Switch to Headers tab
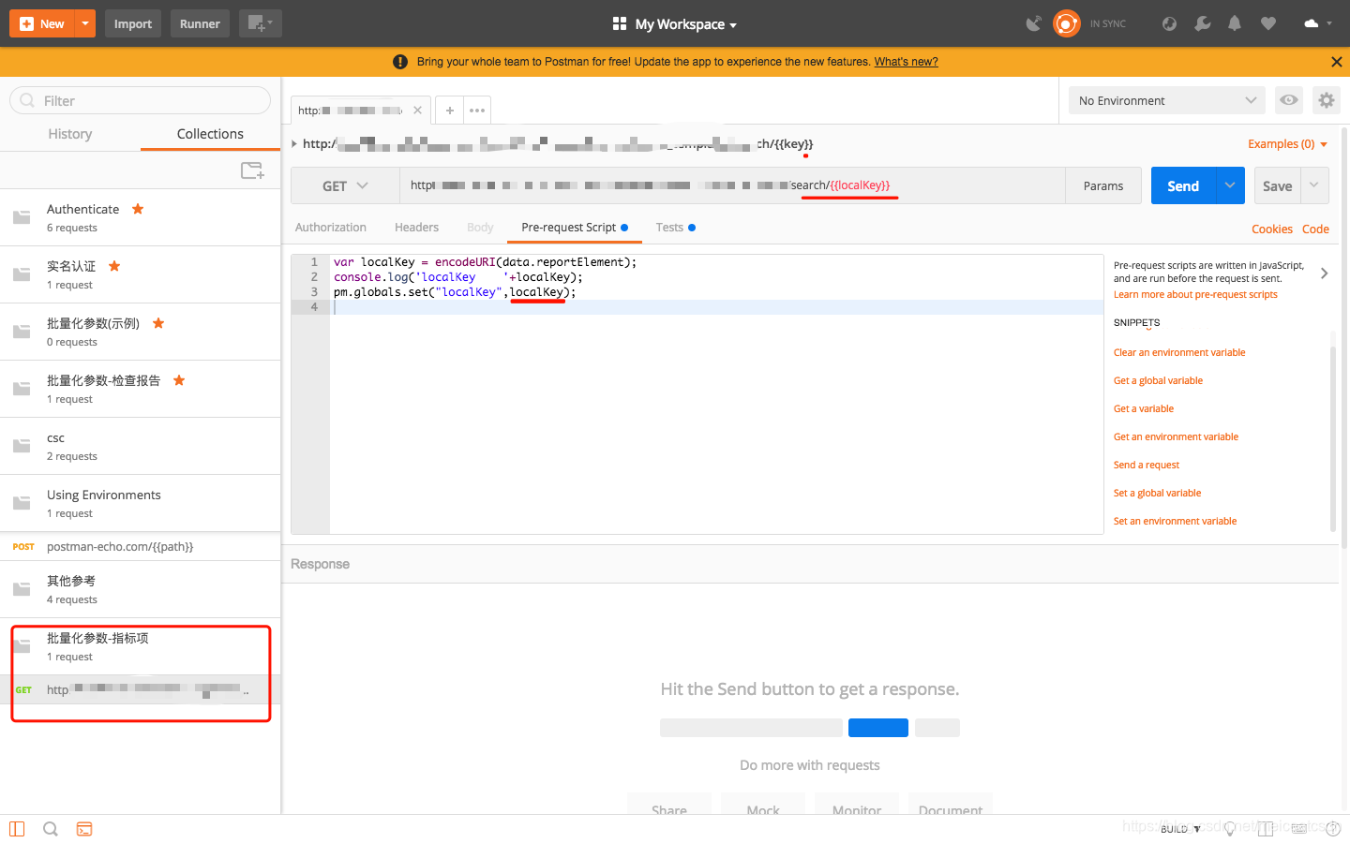The width and height of the screenshot is (1350, 843). pyautogui.click(x=416, y=228)
